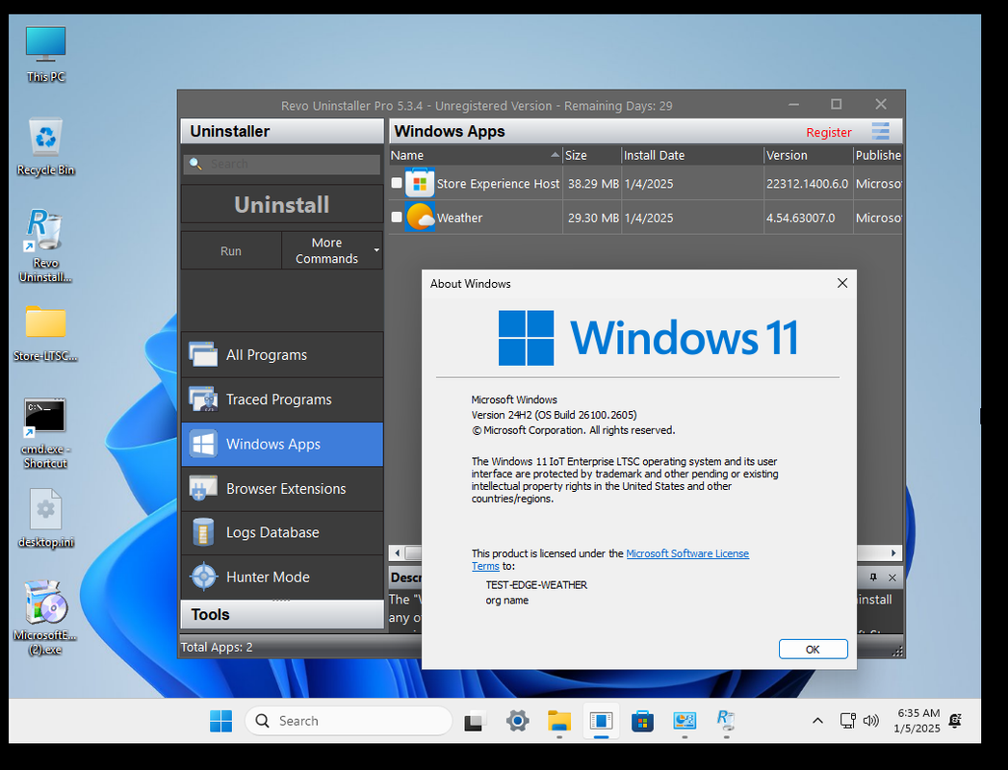This screenshot has height=770, width=1008.
Task: Open the hamburger menu icon next to Register
Action: pos(881,131)
